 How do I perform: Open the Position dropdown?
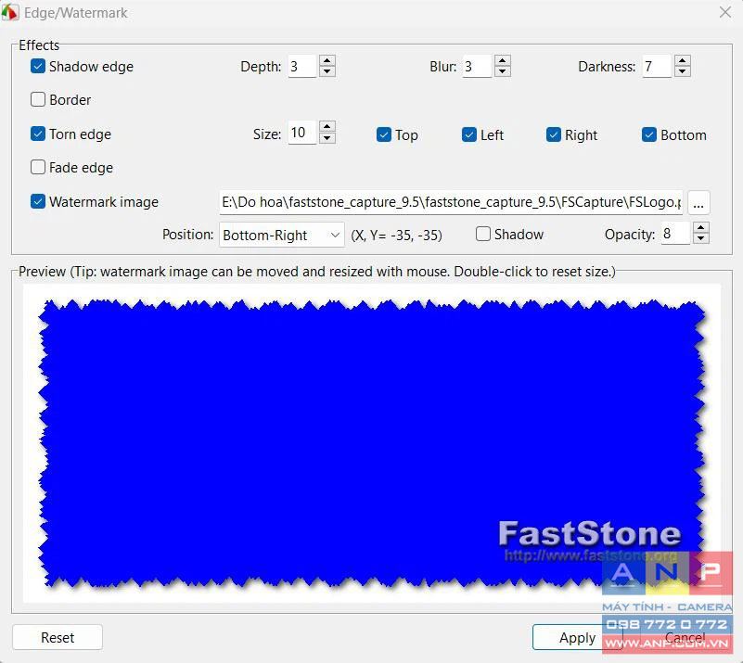tap(281, 235)
